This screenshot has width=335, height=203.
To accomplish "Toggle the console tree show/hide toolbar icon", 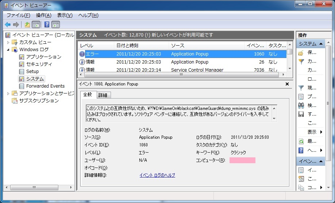I will pos(36,25).
